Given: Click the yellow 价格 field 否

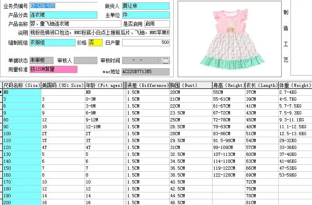Looking at the screenshot, I should pyautogui.click(x=95, y=42).
